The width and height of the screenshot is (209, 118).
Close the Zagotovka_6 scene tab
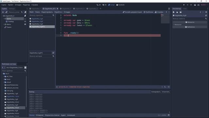pyautogui.click(x=57, y=9)
